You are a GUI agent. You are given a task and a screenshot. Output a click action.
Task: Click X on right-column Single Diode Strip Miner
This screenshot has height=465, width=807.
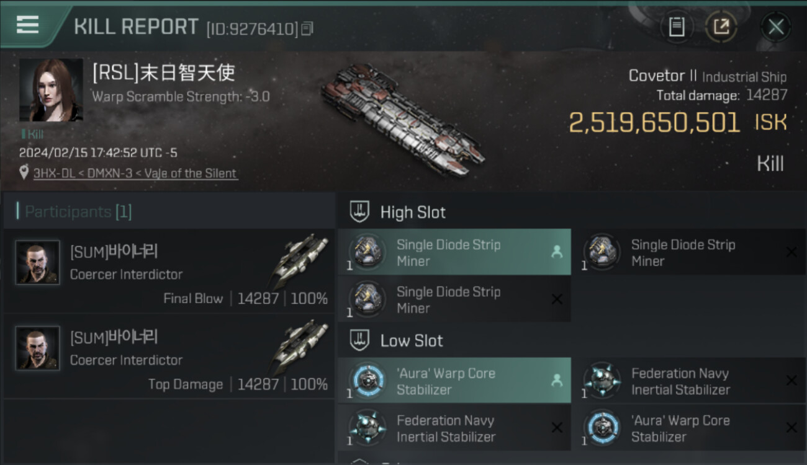click(x=791, y=252)
